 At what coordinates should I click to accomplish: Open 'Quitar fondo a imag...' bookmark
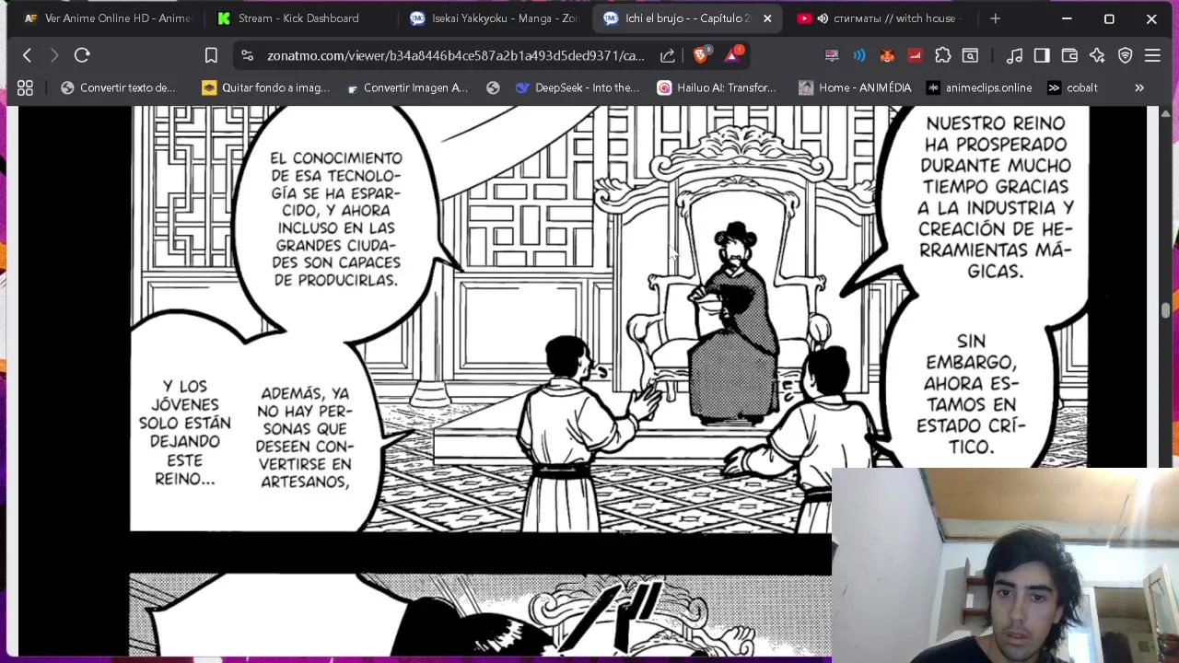265,87
